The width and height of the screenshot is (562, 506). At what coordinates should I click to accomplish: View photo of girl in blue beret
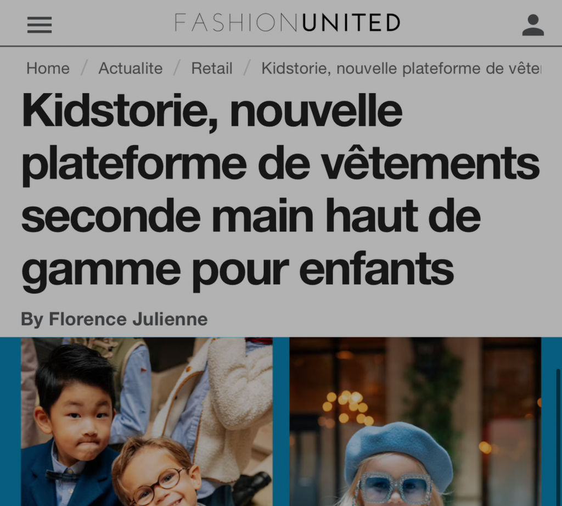point(415,422)
